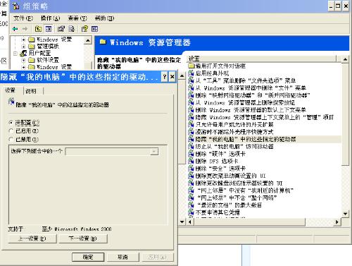Click policy icon beside "最近的文档"的最大数目

[x=191, y=205]
